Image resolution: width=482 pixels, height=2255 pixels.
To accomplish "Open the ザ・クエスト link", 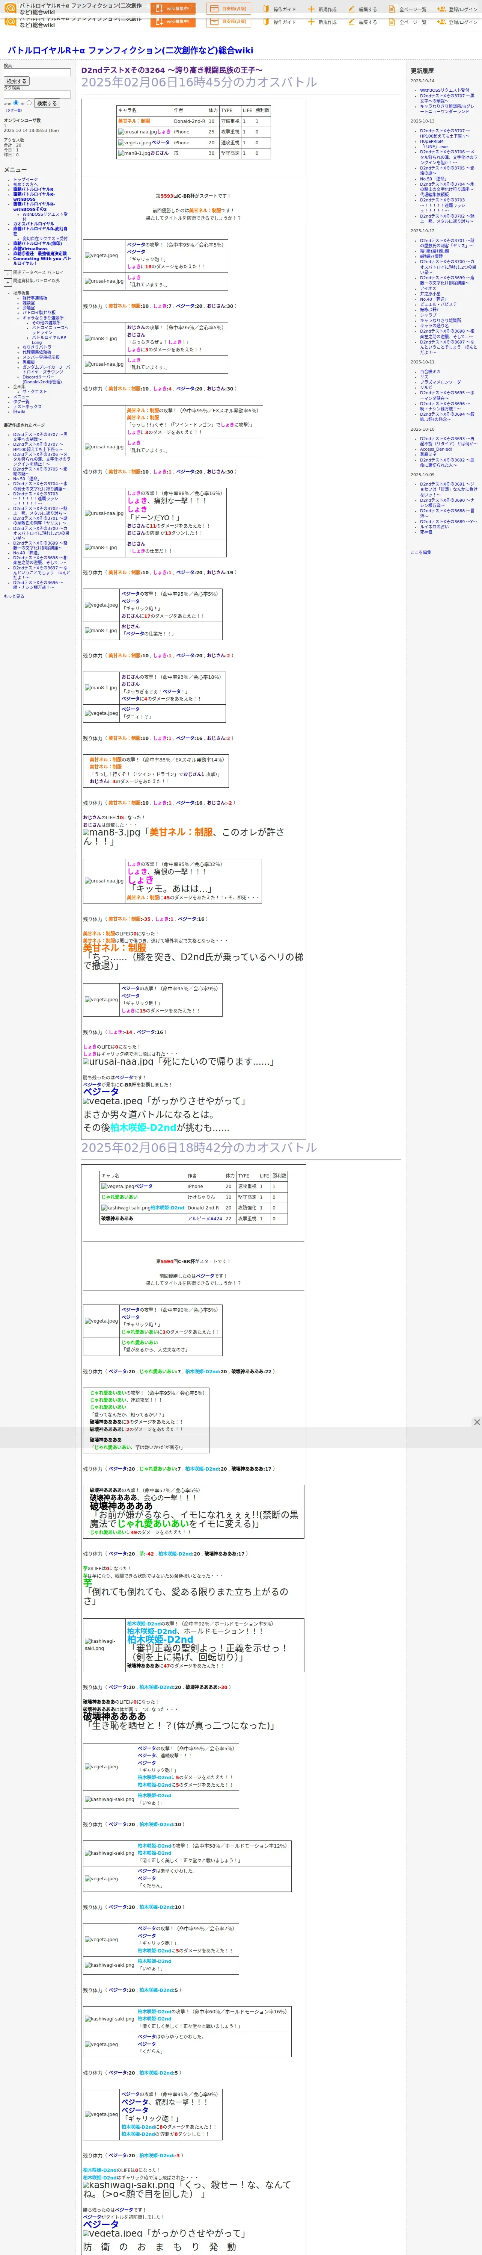I will pos(35,392).
